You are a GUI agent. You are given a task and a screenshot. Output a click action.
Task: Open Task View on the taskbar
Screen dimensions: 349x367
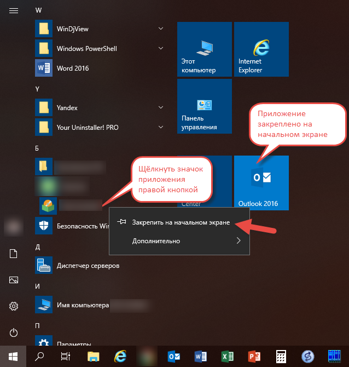pos(66,357)
